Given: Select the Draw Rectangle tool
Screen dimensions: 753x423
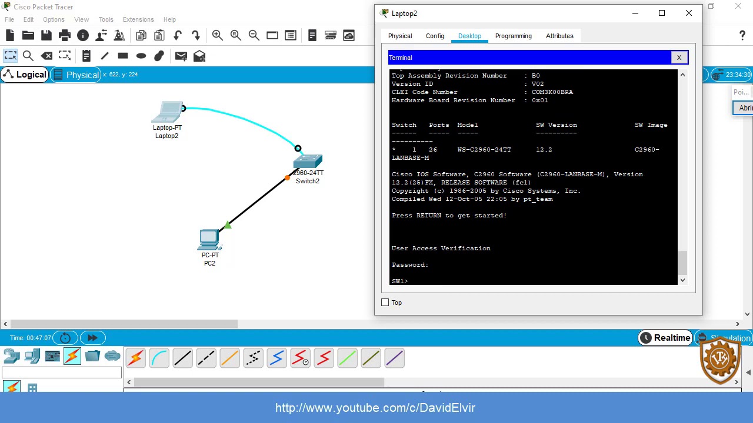Looking at the screenshot, I should pyautogui.click(x=123, y=56).
